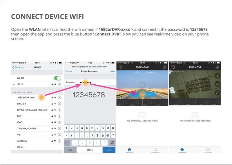Select the 168CarDVR-ea4f network
Image resolution: width=232 pixels, height=165 pixels.
click(37, 97)
